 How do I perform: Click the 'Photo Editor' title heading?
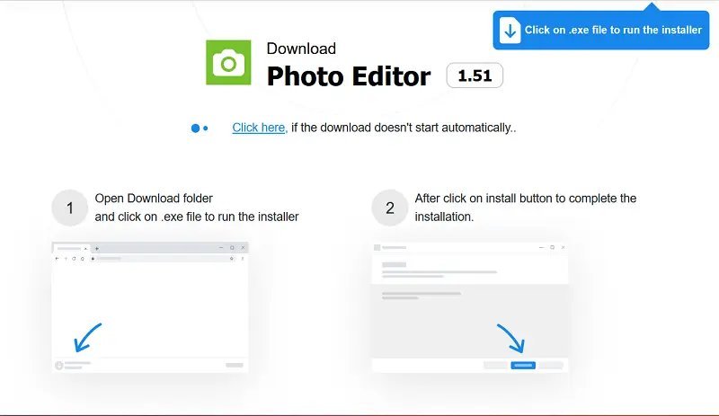point(349,76)
